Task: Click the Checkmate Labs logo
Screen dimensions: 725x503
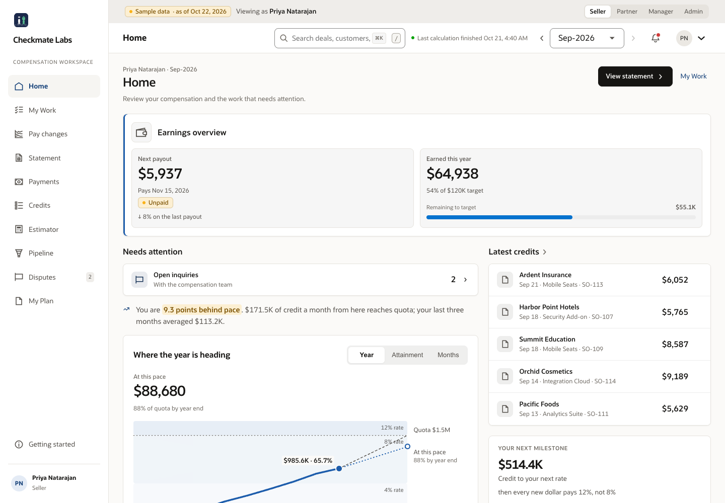Action: point(21,20)
